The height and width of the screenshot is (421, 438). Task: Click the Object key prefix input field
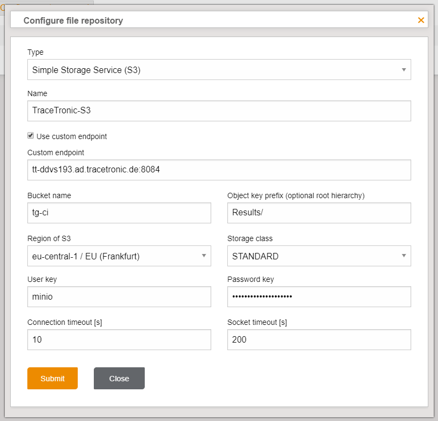319,213
